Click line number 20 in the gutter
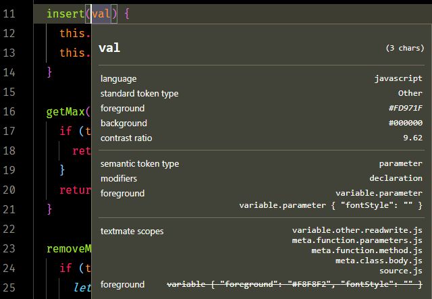The image size is (432, 299). pyautogui.click(x=9, y=190)
